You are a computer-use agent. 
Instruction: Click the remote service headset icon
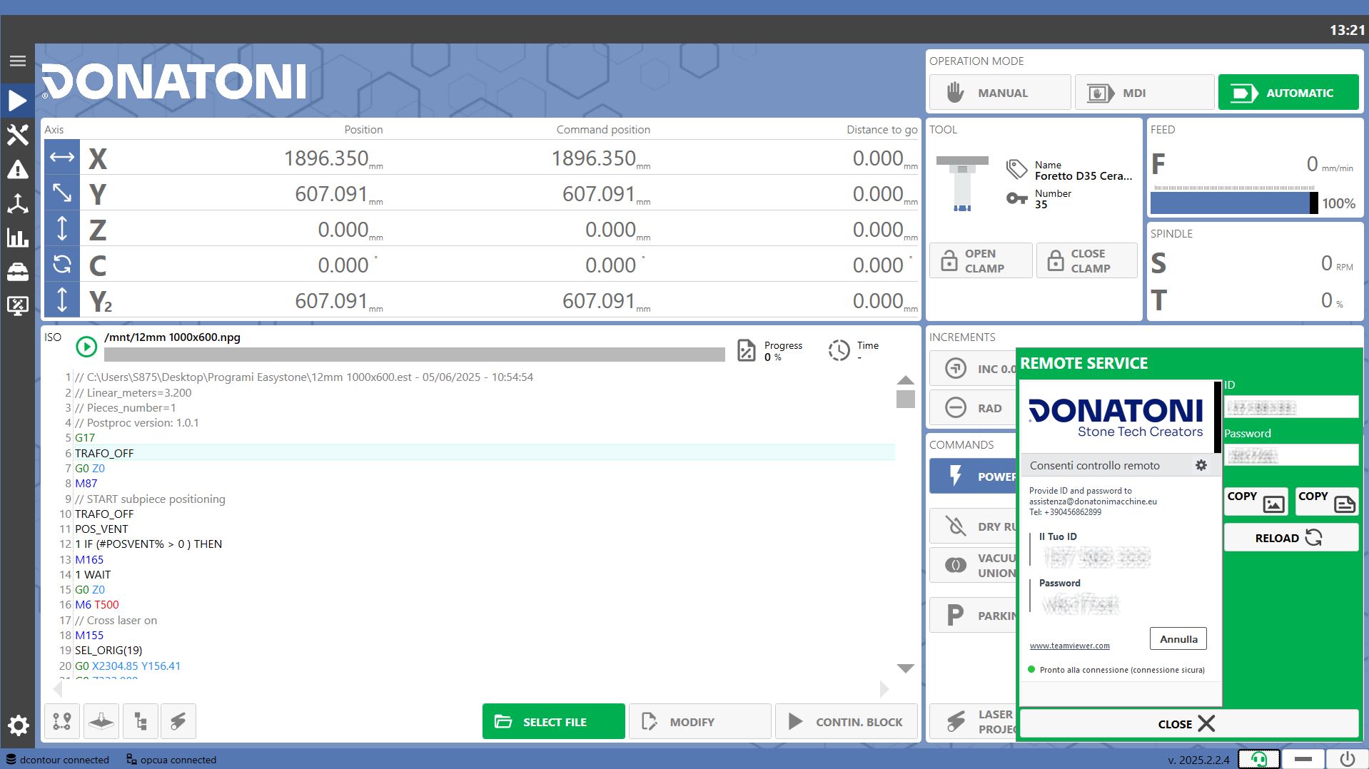point(1259,759)
